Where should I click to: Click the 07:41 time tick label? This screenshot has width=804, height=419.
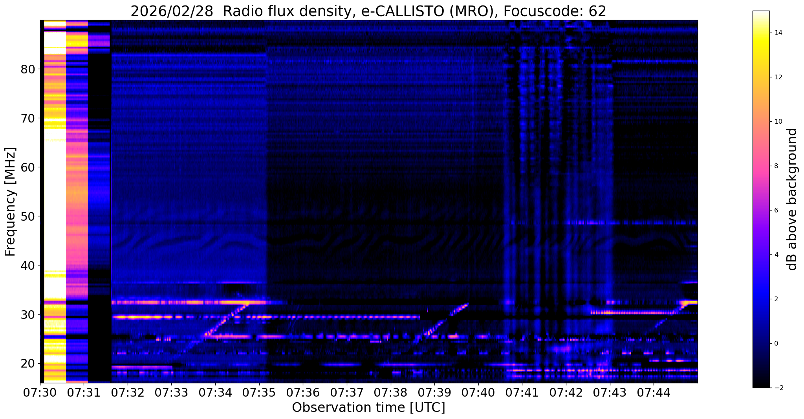coord(522,393)
